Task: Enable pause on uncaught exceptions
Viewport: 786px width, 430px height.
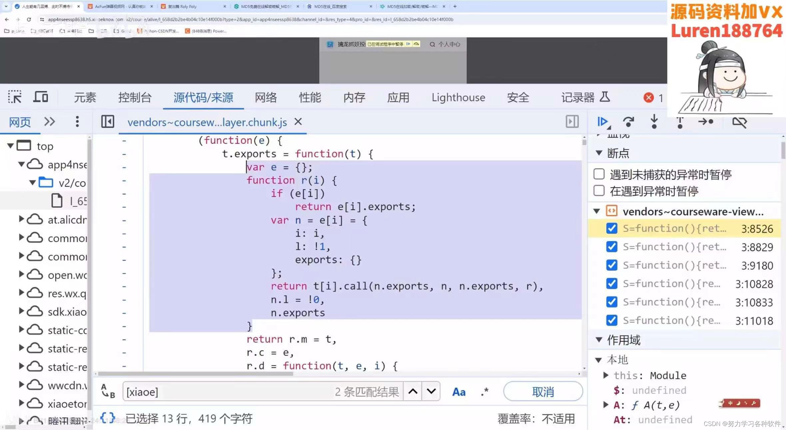Action: click(599, 174)
